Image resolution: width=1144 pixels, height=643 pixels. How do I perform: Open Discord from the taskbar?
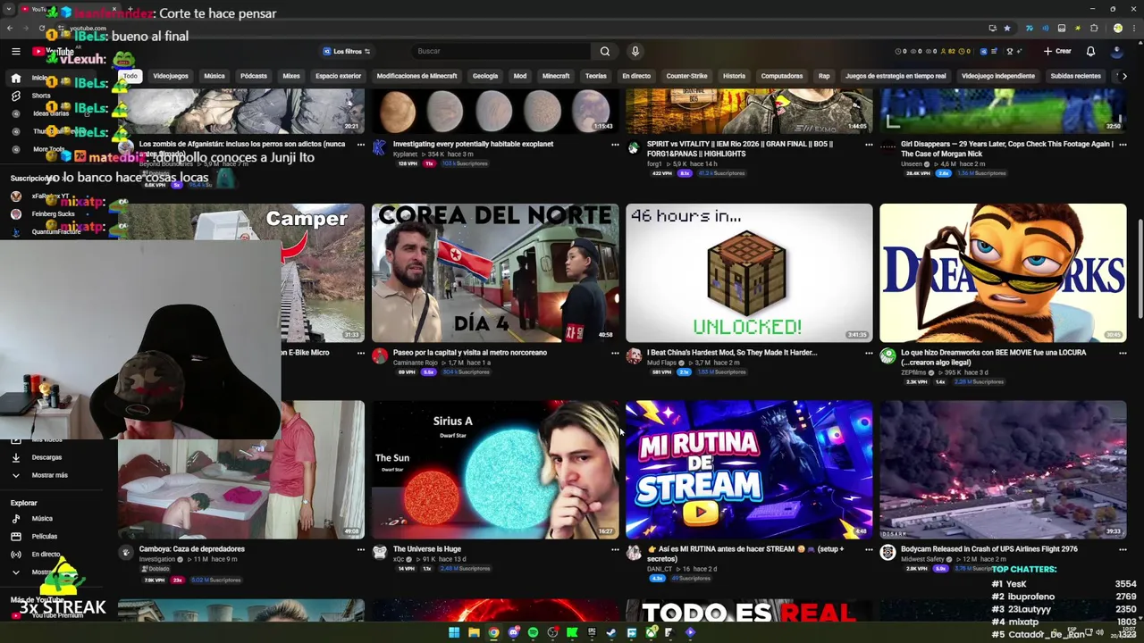point(513,632)
